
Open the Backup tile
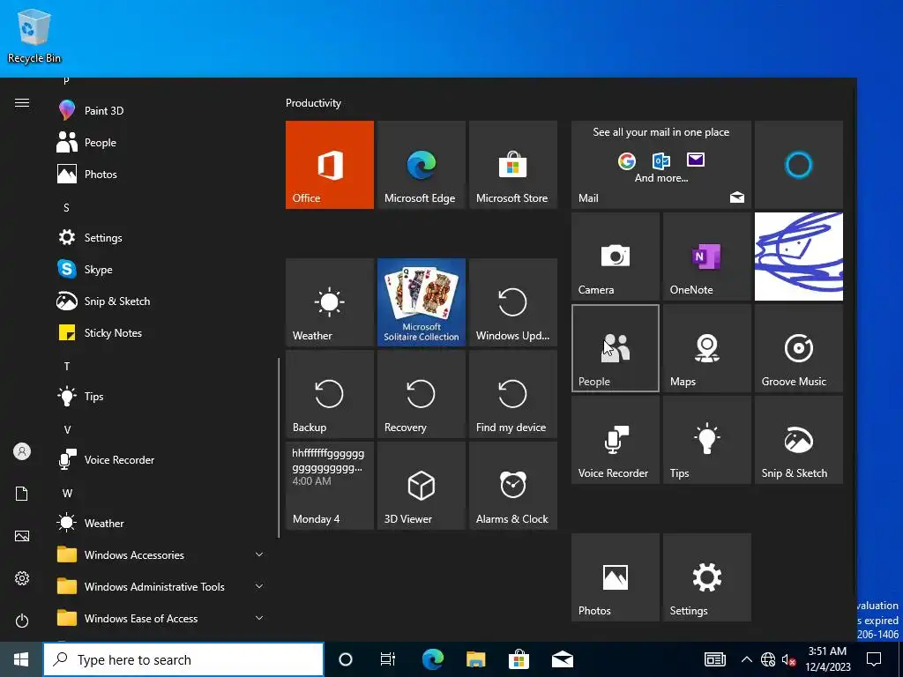coord(330,394)
